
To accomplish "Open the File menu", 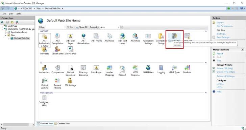I will pyautogui.click(x=4, y=14).
